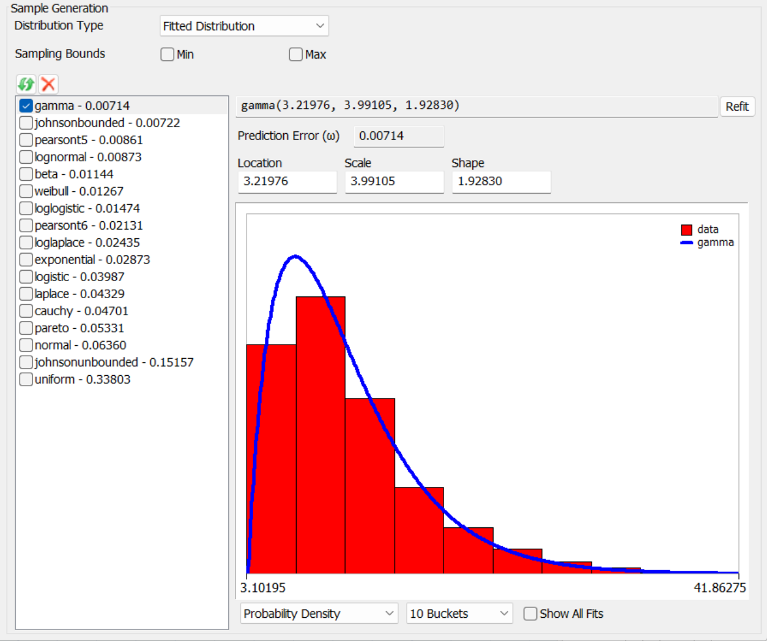Select the lognormal entry in list
Viewport: 767px width, 641px height.
[x=87, y=157]
